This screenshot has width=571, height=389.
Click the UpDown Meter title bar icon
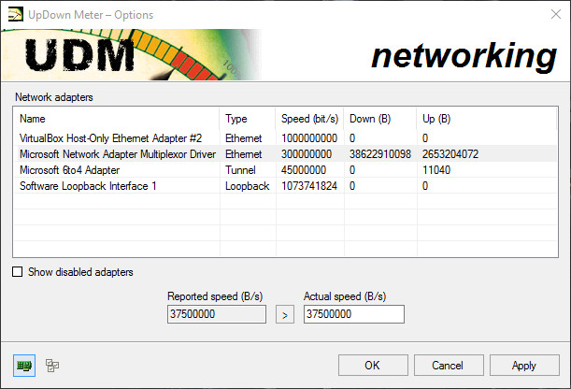click(15, 15)
